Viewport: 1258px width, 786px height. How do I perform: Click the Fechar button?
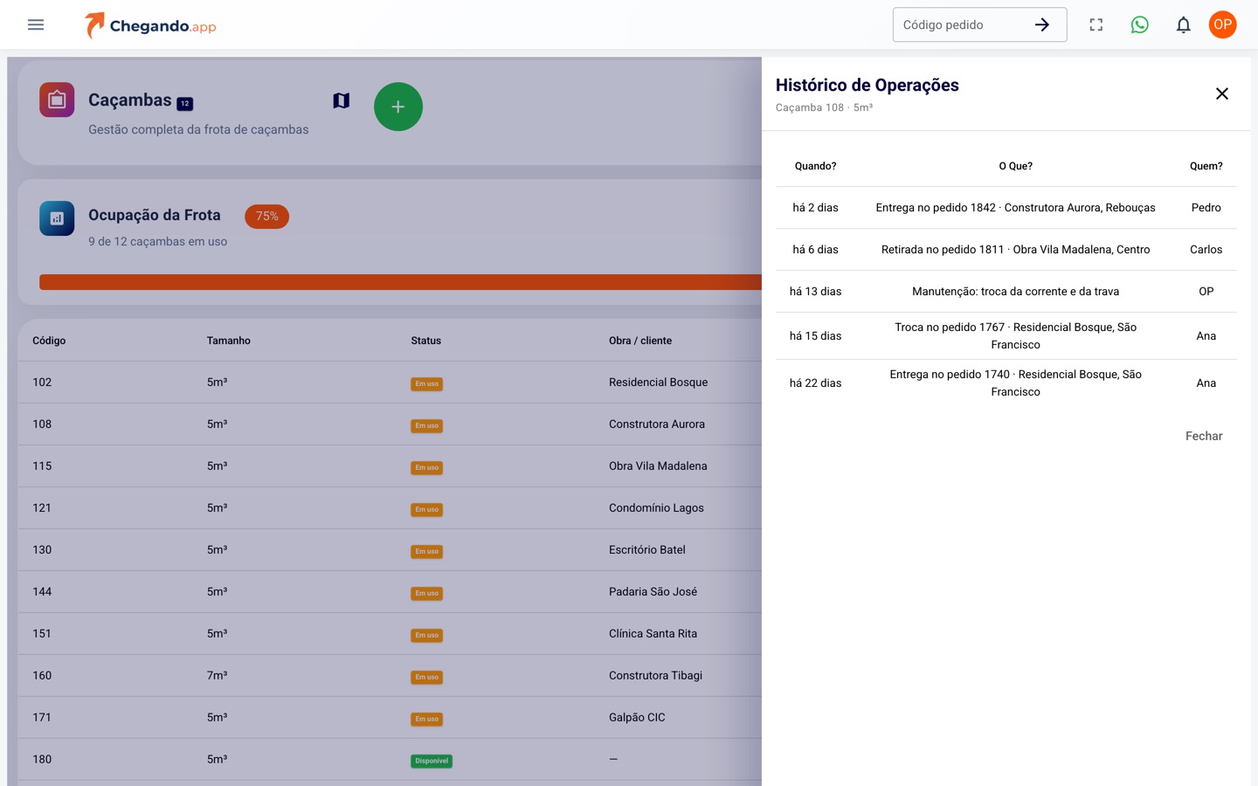[1204, 436]
